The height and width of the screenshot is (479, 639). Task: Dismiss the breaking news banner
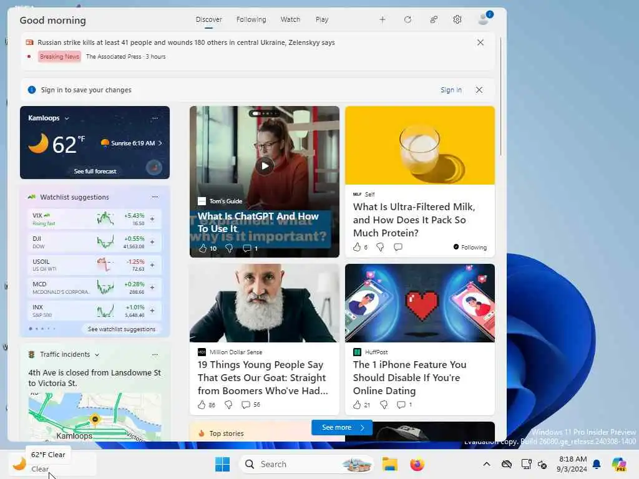(480, 42)
